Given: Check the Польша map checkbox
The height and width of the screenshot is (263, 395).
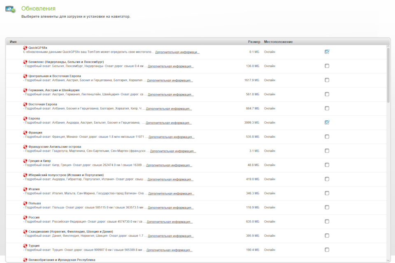Looking at the screenshot, I should 327,208.
